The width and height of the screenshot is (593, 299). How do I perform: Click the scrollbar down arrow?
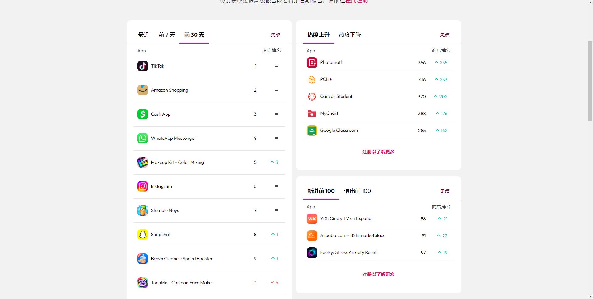tap(590, 296)
